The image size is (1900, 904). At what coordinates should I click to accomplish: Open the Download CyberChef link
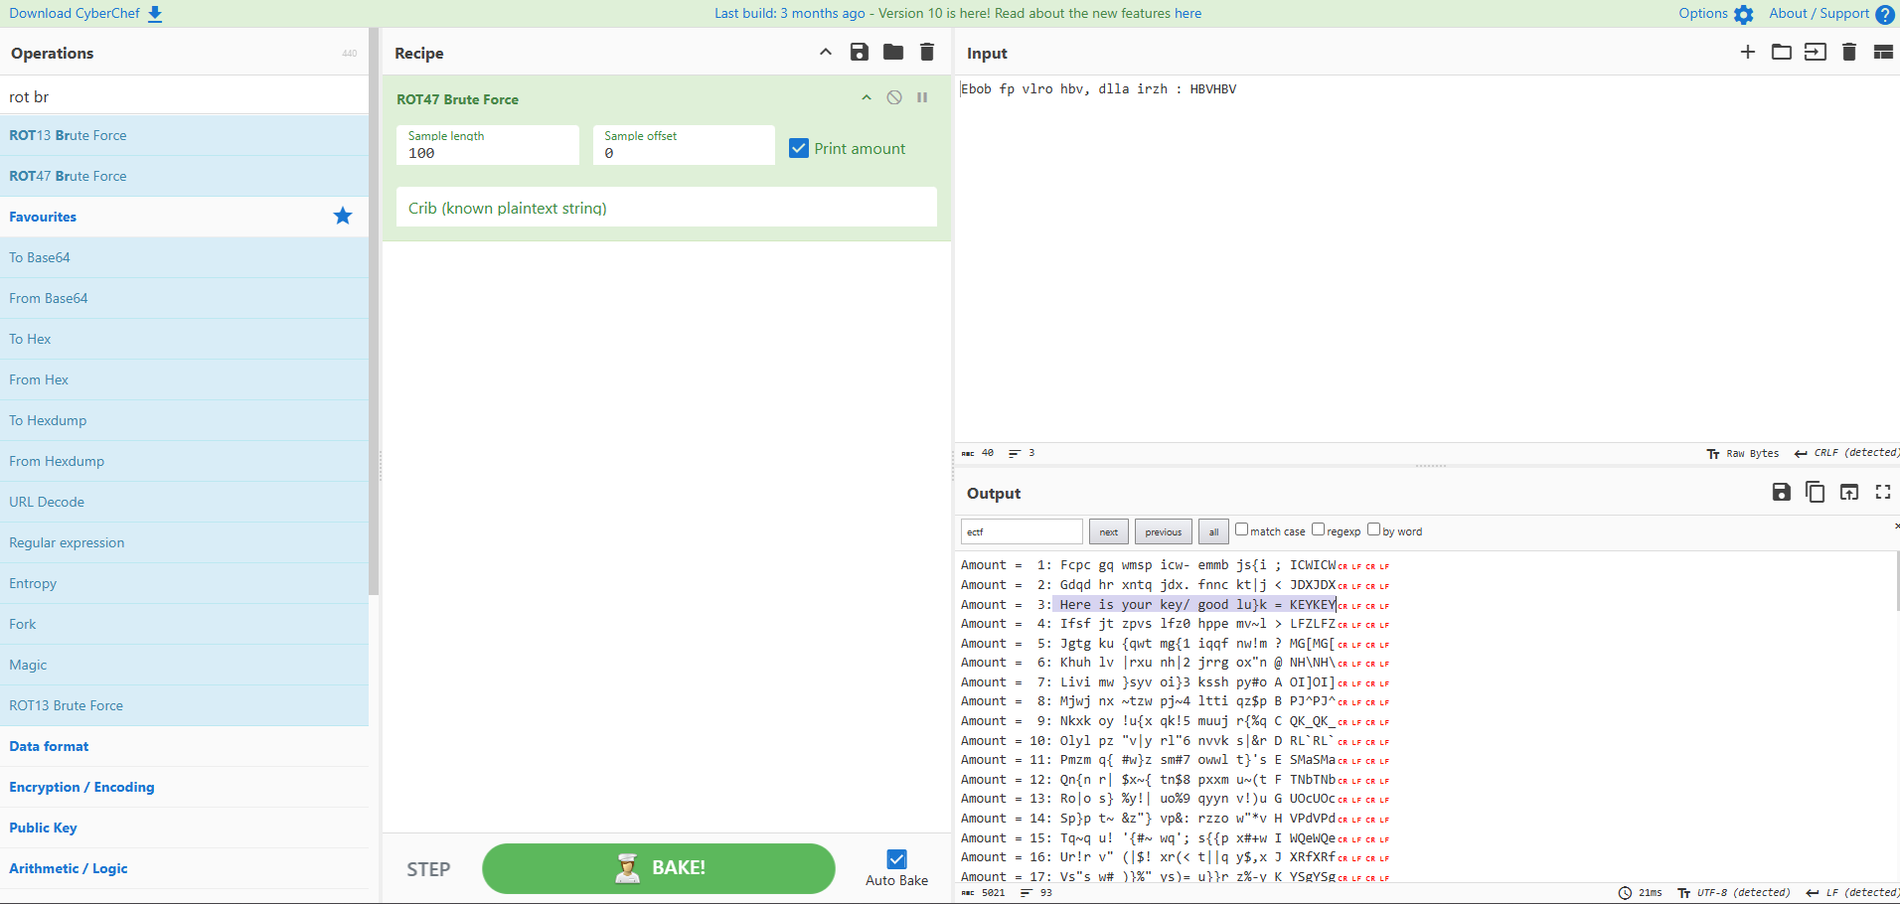[x=76, y=13]
